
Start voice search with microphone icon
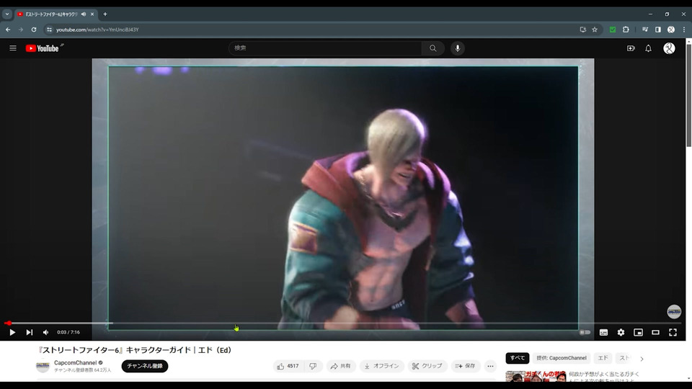tap(458, 48)
